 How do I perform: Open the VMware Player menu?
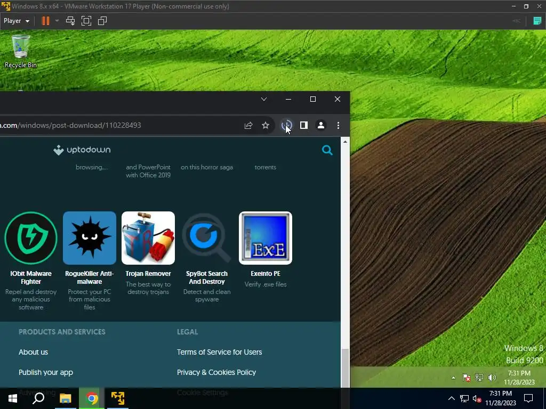tap(17, 21)
